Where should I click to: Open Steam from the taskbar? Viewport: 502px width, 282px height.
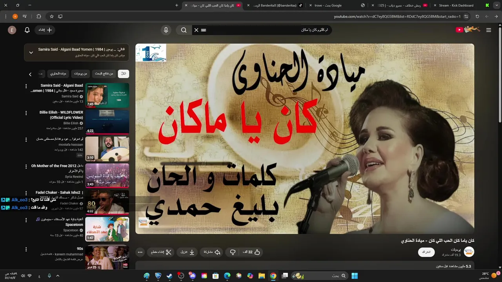click(x=169, y=276)
